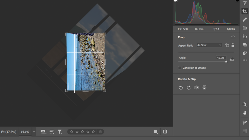Select the Crop tool in right toolbar

pyautogui.click(x=245, y=11)
